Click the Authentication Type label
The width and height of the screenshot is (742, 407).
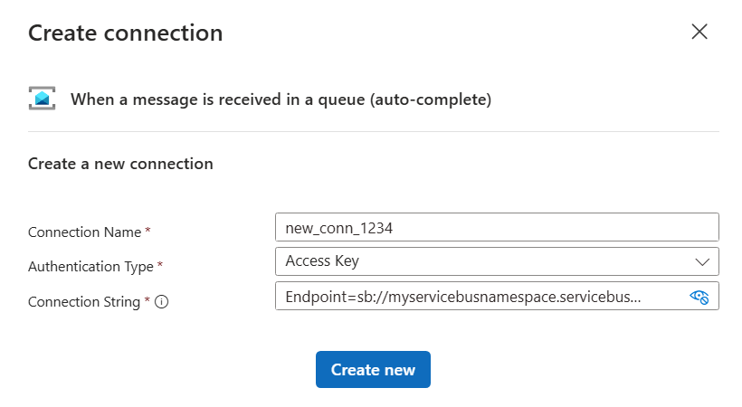[x=90, y=267]
